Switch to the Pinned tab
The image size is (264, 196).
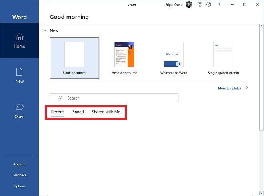(x=78, y=112)
